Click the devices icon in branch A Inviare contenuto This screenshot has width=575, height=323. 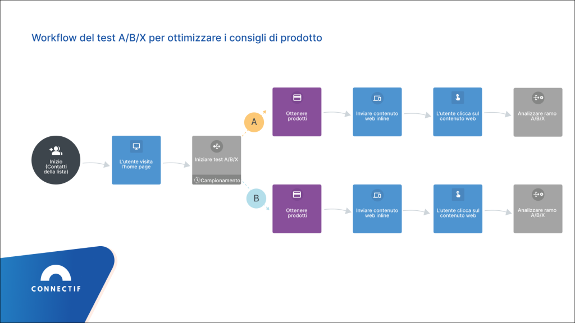pyautogui.click(x=377, y=98)
